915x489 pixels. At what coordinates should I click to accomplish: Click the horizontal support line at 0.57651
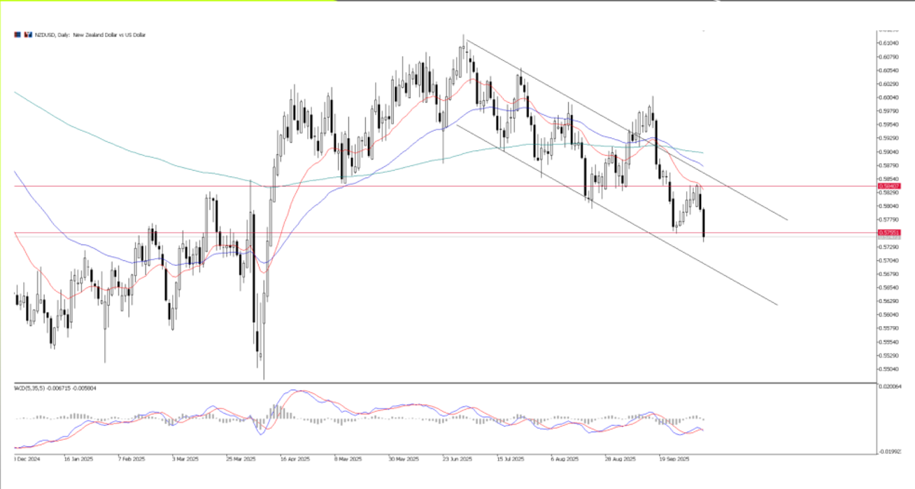click(x=420, y=232)
